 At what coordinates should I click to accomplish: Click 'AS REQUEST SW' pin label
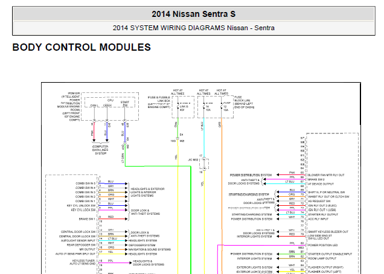click(x=319, y=201)
